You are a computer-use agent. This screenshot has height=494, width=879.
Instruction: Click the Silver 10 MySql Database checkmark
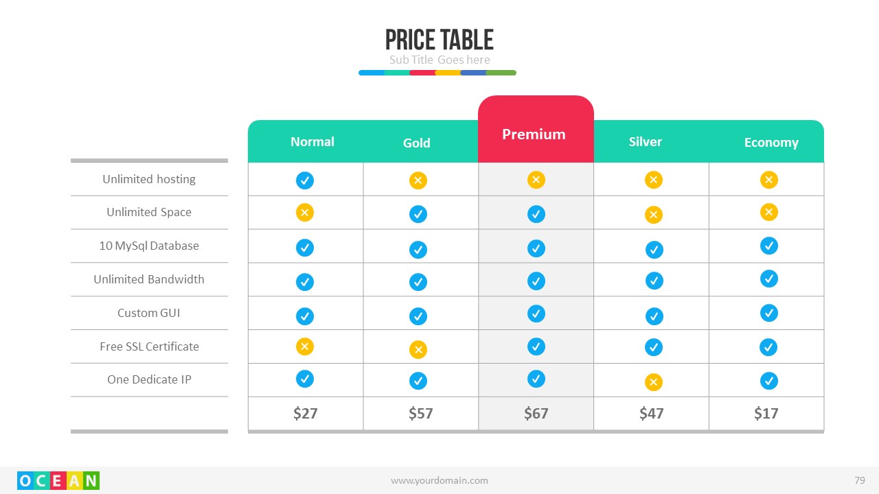pyautogui.click(x=654, y=250)
